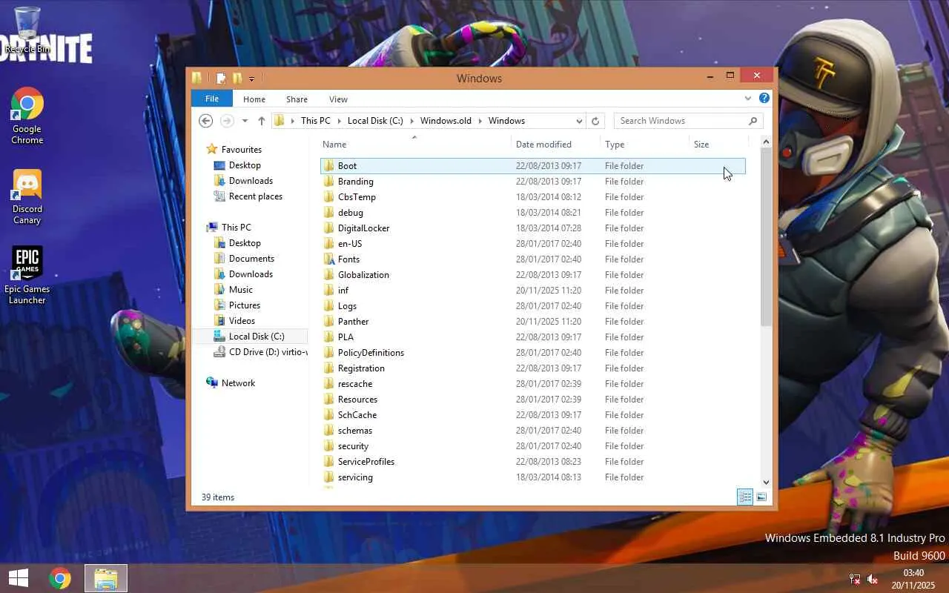
Task: Refresh the Windows folder listing
Action: coord(595,121)
